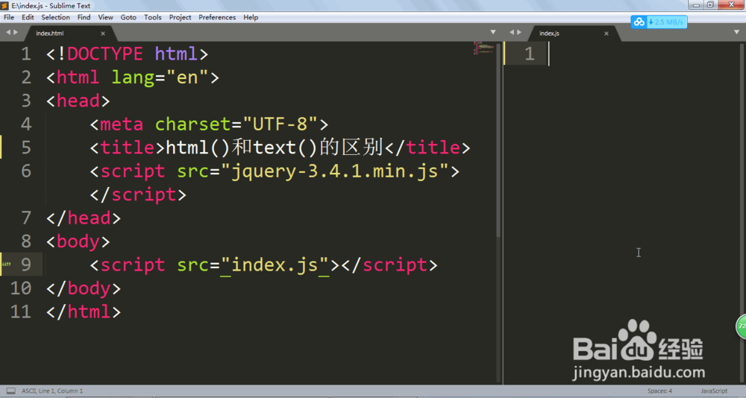Restore down the Sublime Text window
This screenshot has width=746, height=398.
tap(710, 4)
